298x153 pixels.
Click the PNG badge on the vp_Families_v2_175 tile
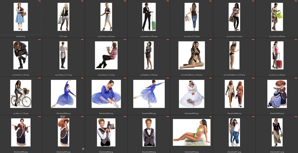125,40
